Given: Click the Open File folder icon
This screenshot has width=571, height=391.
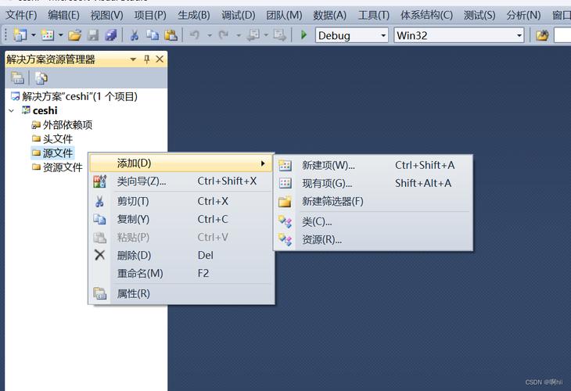Looking at the screenshot, I should pos(74,35).
